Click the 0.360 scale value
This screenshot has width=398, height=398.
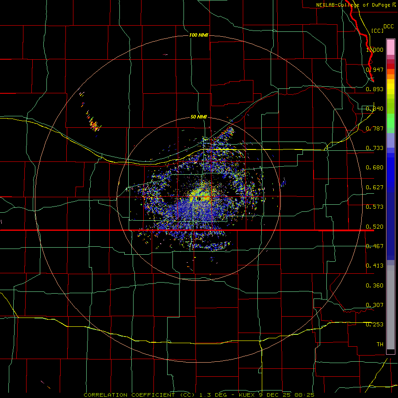pos(375,286)
